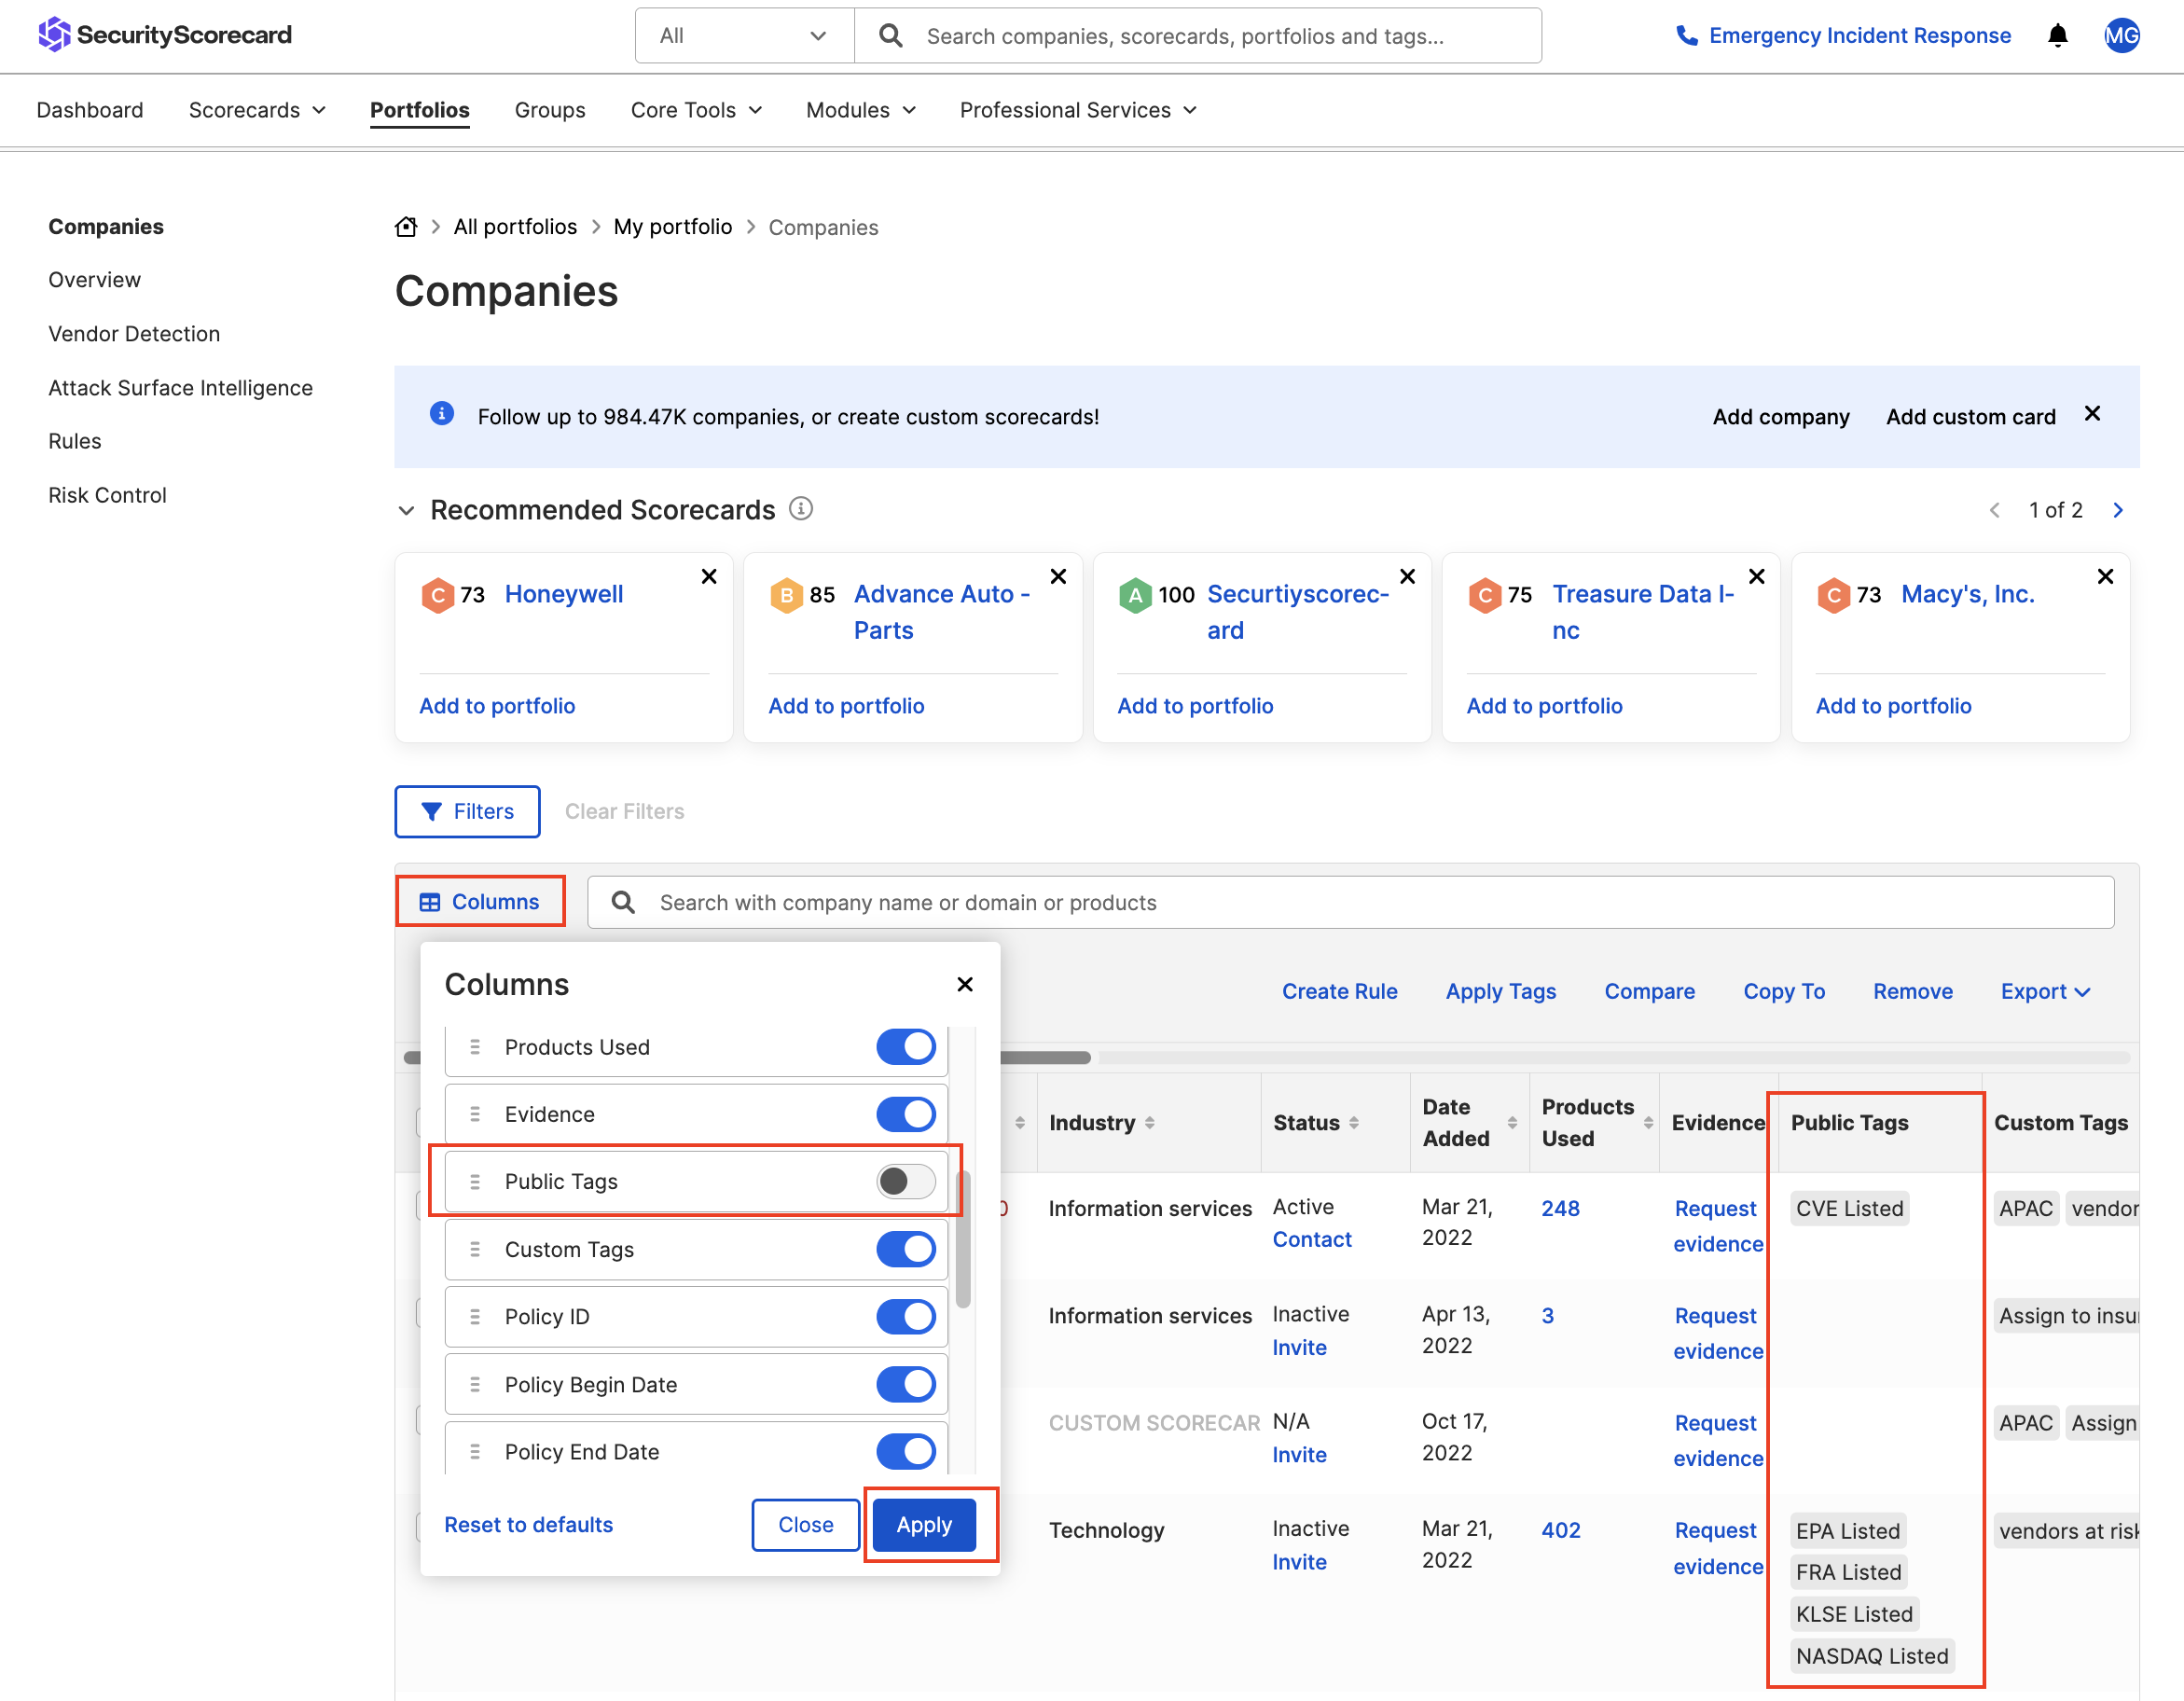Image resolution: width=2184 pixels, height=1701 pixels.
Task: Click drag handle for Policy ID column
Action: click(x=475, y=1316)
